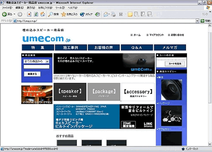Go to the browser Home icon
212x152 pixels.
pyautogui.click(x=43, y=14)
